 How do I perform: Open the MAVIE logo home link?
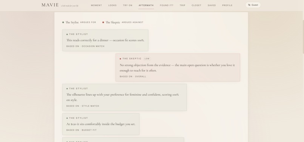point(50,5)
